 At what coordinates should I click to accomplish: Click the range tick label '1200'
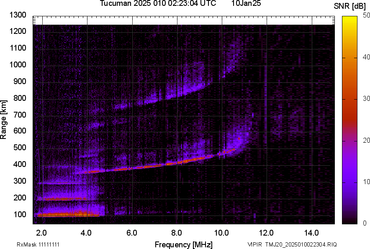pyautogui.click(x=18, y=31)
